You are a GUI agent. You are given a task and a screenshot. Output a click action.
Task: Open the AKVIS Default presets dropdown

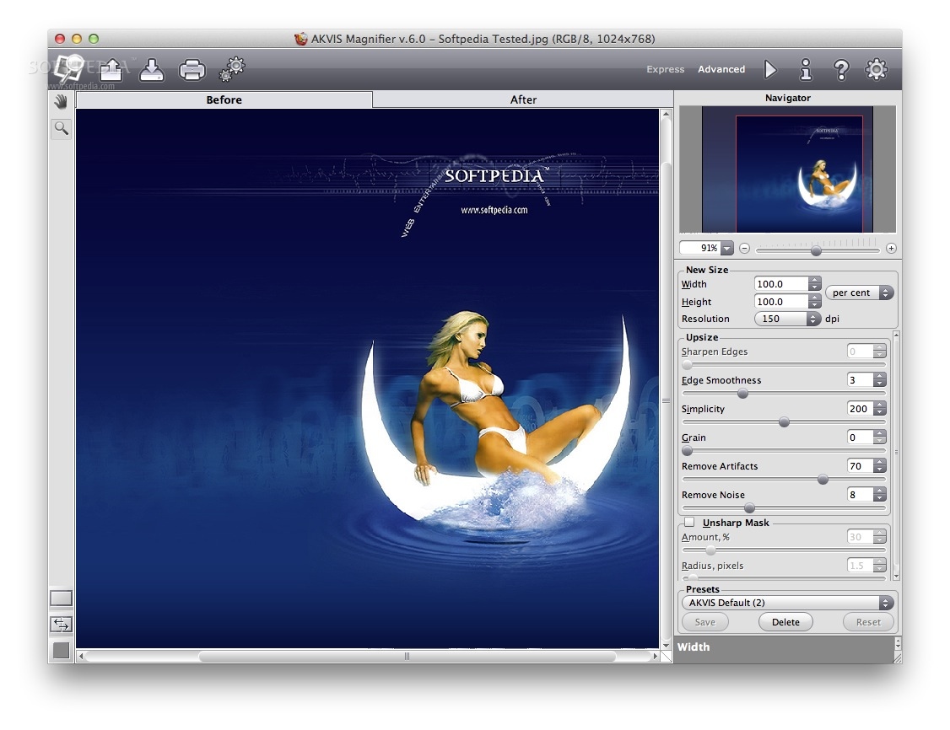pos(785,603)
